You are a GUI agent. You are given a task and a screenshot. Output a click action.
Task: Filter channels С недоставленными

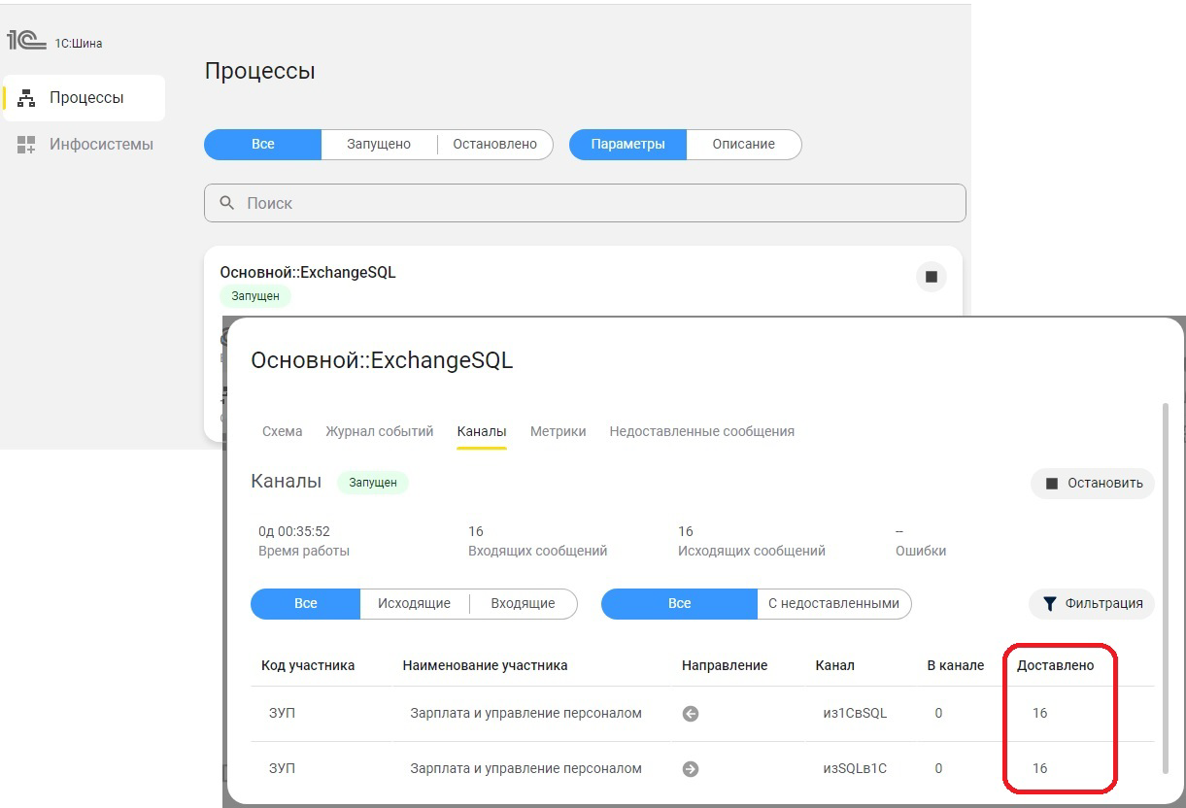(x=833, y=604)
